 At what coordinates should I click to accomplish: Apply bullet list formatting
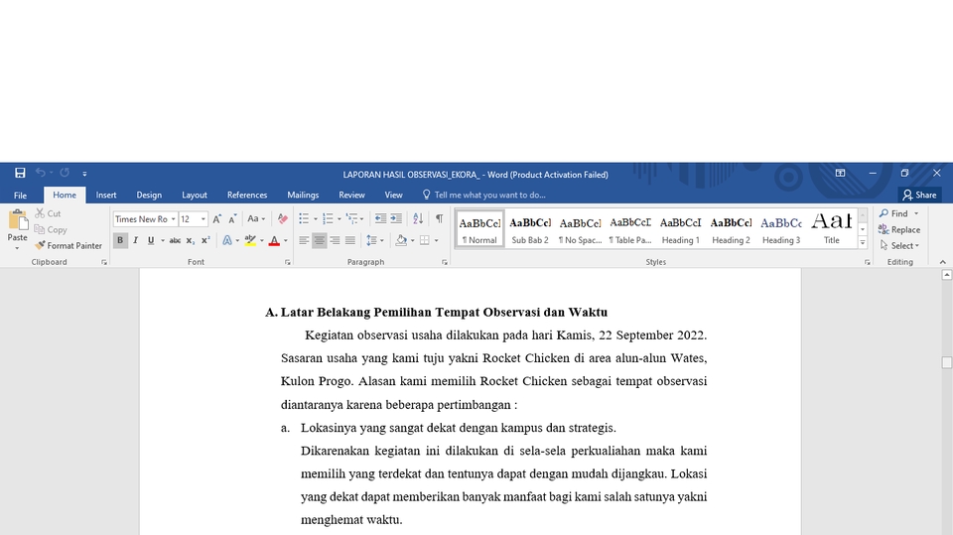(x=304, y=218)
